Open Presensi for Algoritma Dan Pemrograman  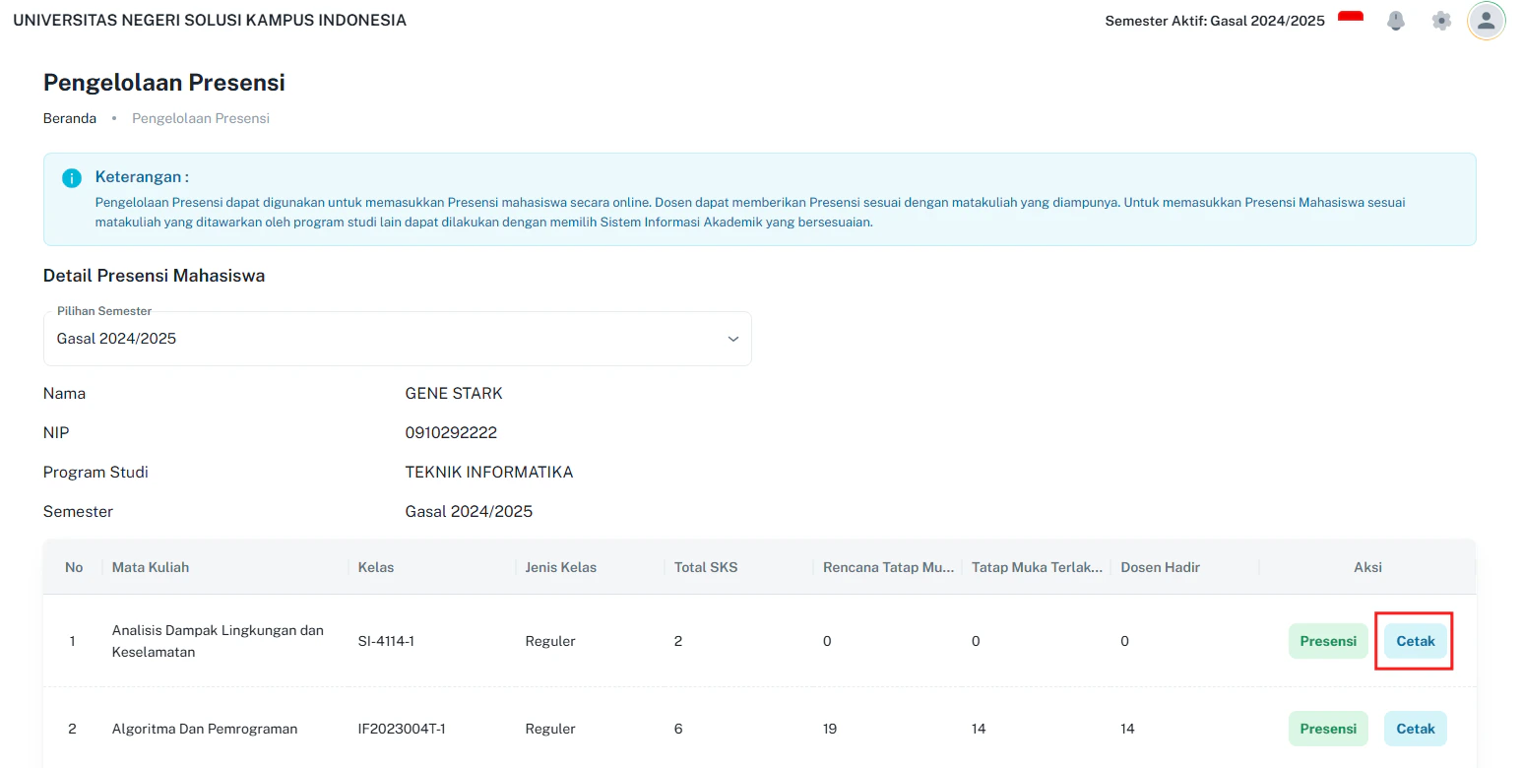click(1328, 729)
